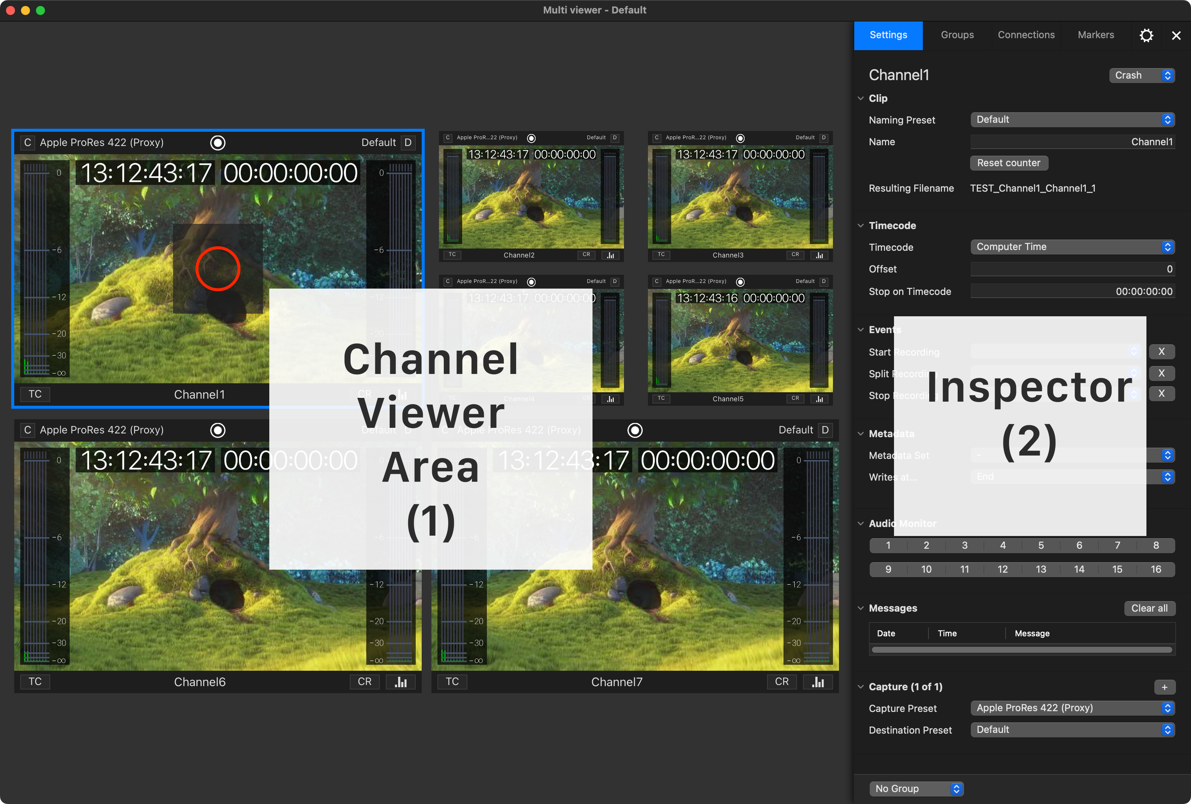
Task: Open the Write at dropdown
Action: (x=1072, y=477)
